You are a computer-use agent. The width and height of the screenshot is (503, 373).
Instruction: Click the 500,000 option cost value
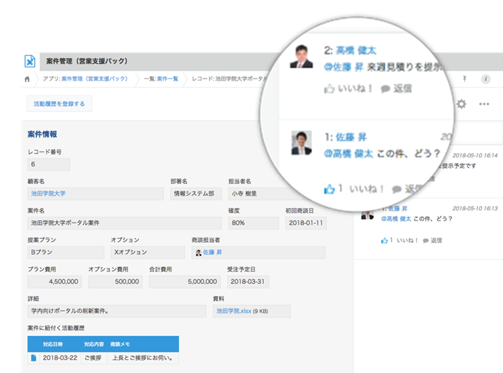point(115,282)
